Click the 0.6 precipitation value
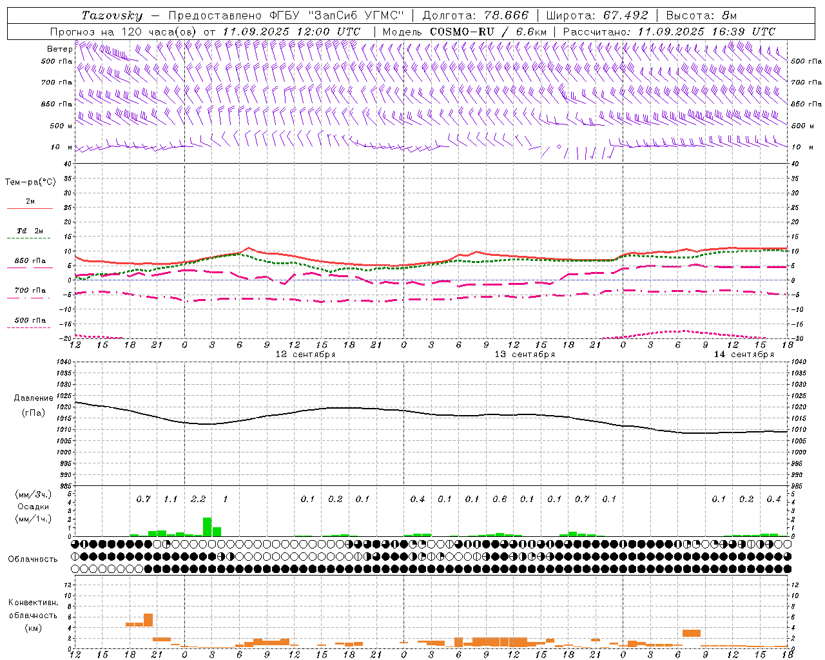 [x=500, y=499]
